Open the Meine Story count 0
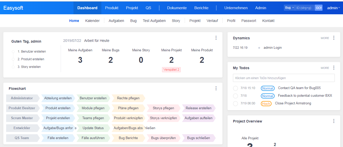Viewport: 343px width, 147px height. [141, 60]
